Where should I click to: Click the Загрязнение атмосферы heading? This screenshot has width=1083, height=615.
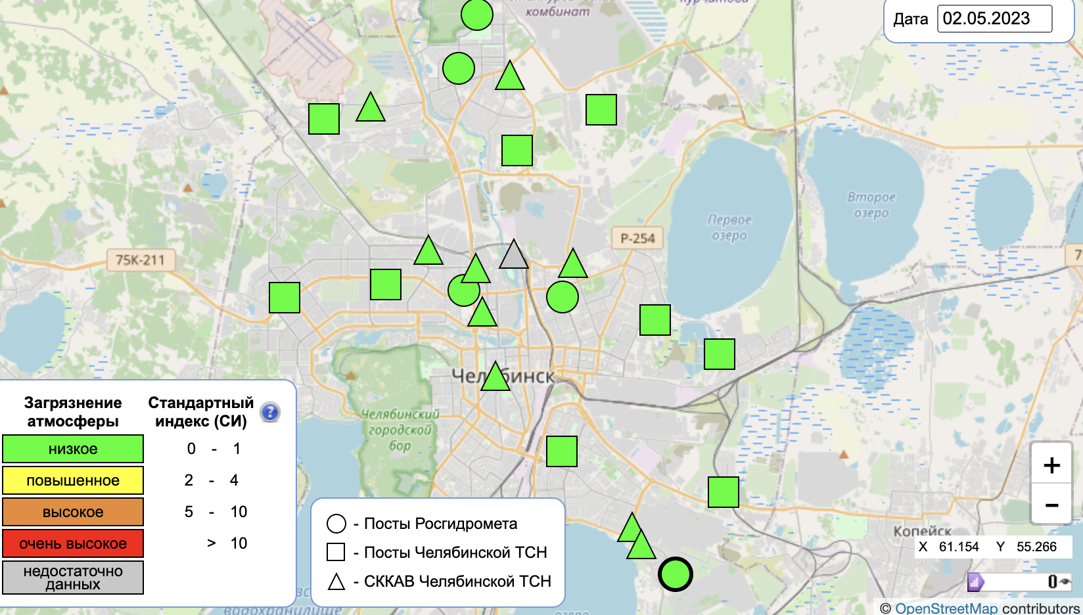coord(73,412)
